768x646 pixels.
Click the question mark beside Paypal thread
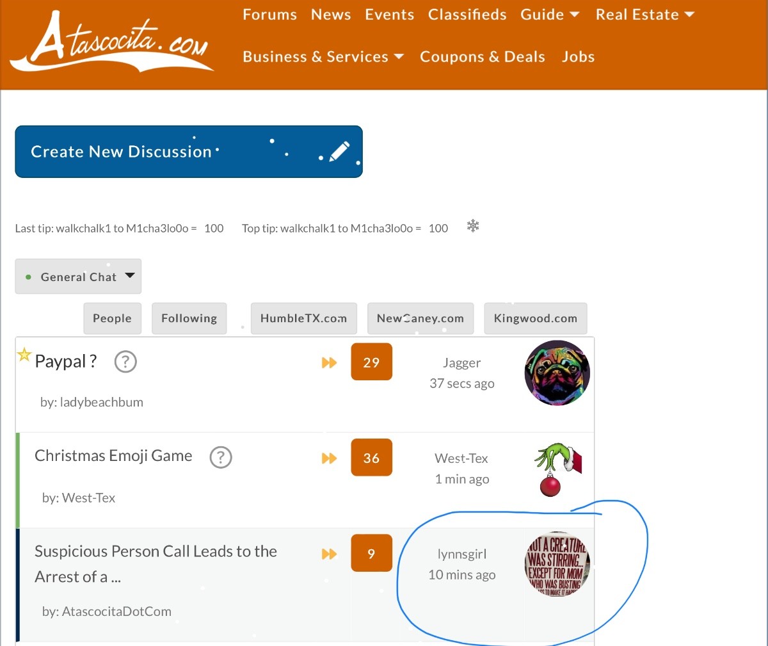pos(125,362)
